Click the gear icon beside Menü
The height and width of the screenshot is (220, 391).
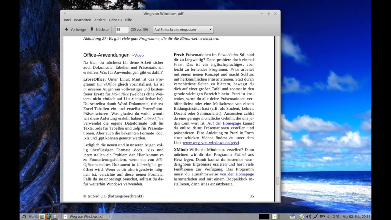pos(24,217)
